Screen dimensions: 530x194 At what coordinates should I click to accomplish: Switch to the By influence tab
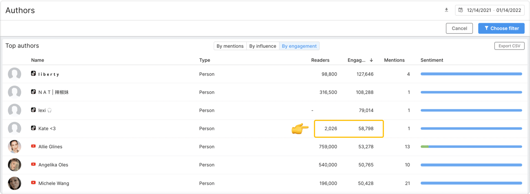(x=263, y=46)
